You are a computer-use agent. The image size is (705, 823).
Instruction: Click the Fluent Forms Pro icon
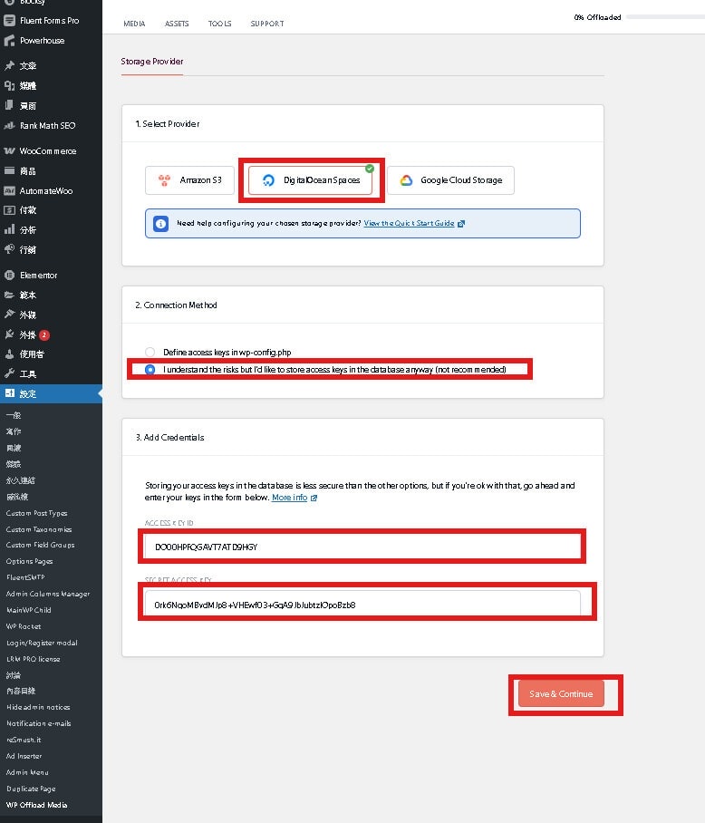9,20
